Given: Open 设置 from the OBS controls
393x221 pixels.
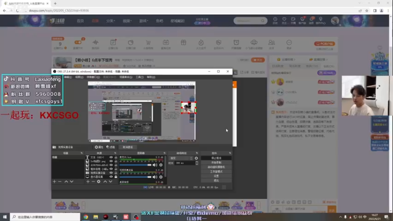Looking at the screenshot, I should (216, 176).
